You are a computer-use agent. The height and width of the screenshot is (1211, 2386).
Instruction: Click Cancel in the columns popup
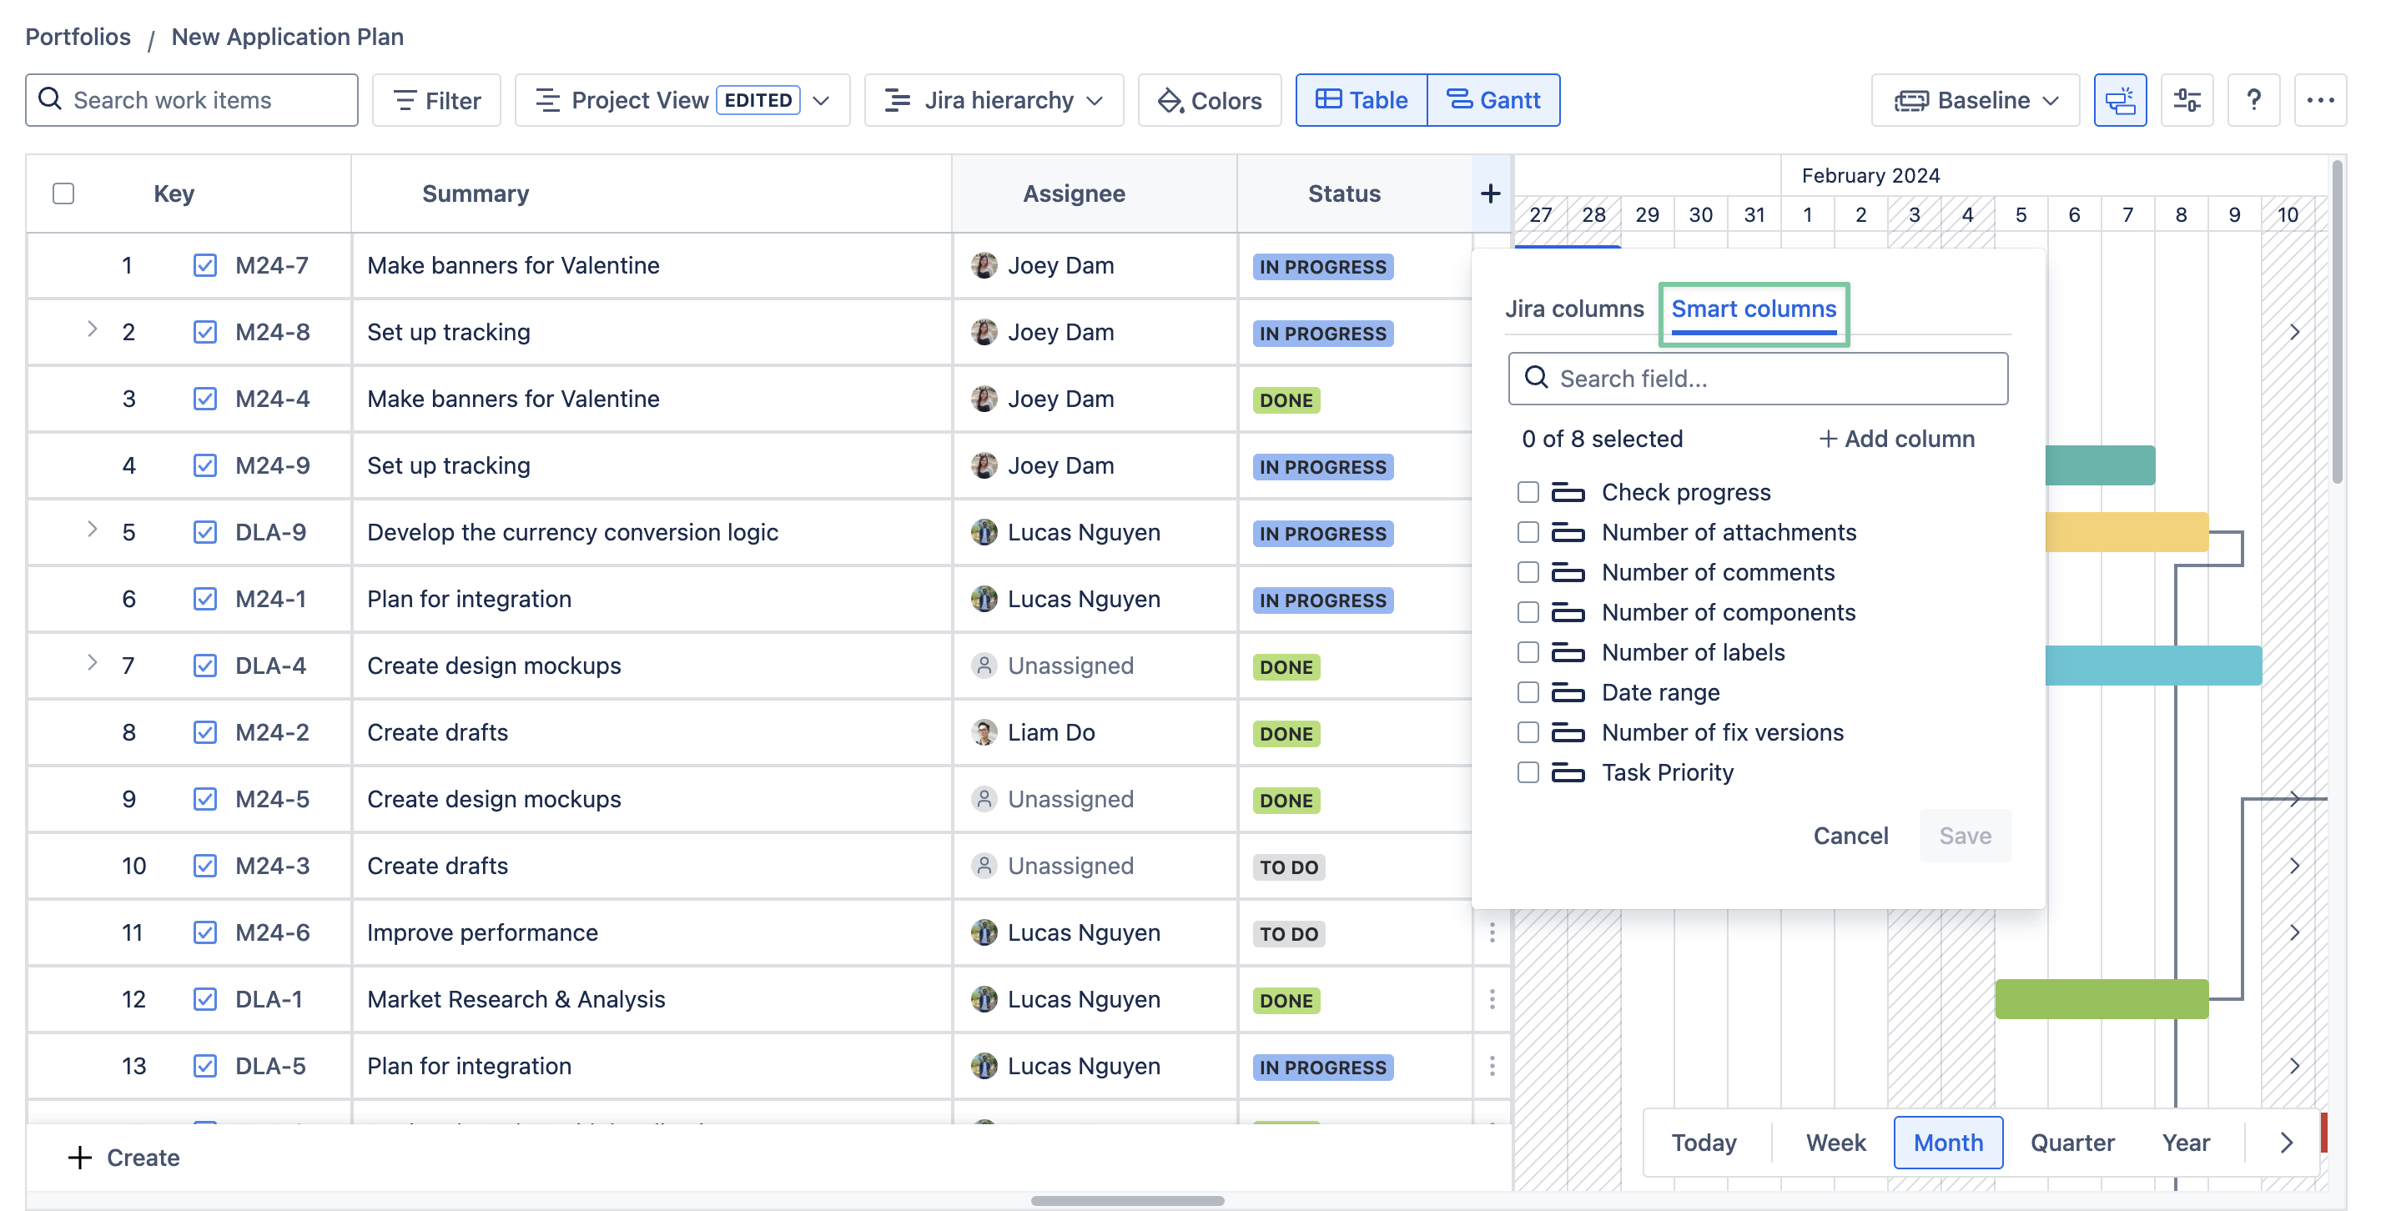1850,835
